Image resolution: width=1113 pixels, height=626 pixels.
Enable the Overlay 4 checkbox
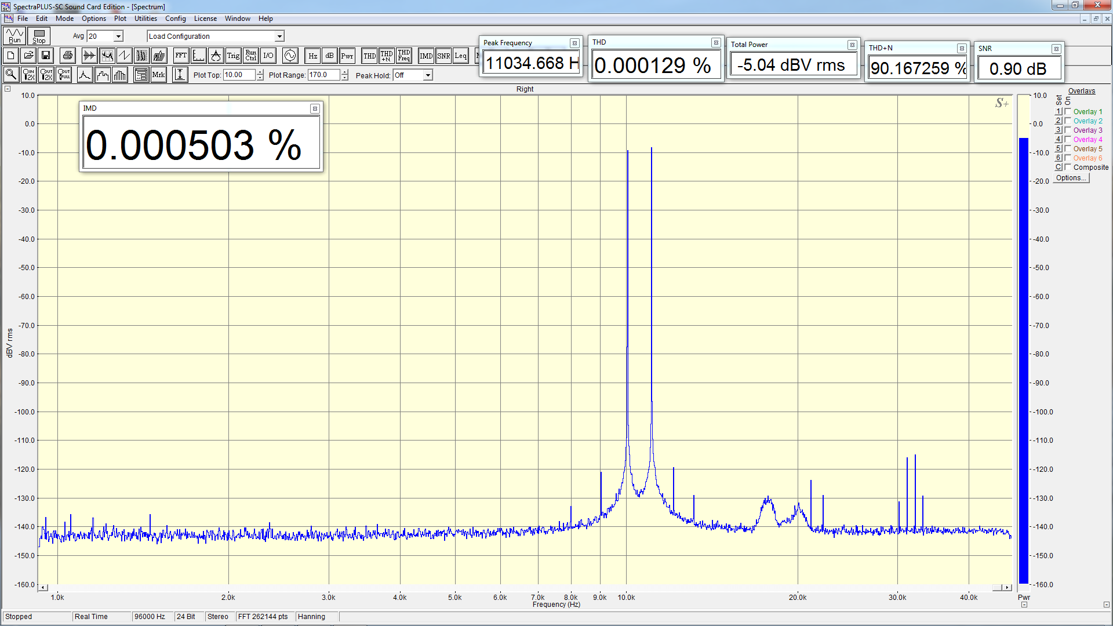tap(1068, 140)
